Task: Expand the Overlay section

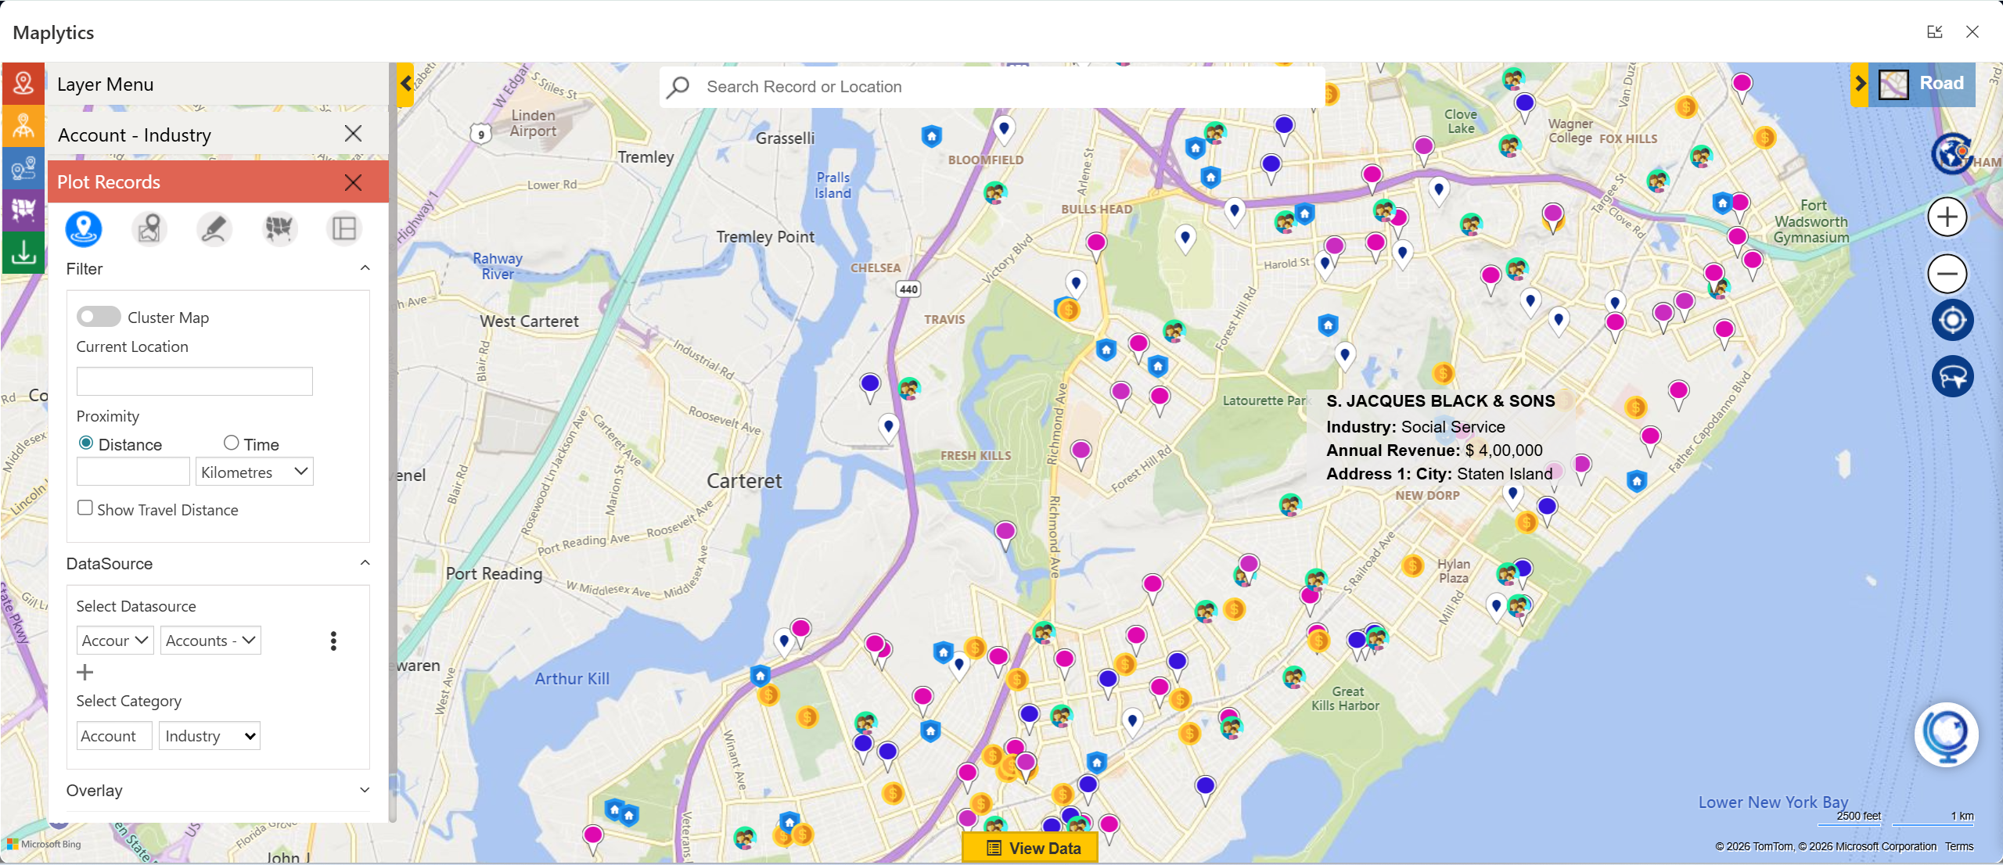Action: point(365,790)
